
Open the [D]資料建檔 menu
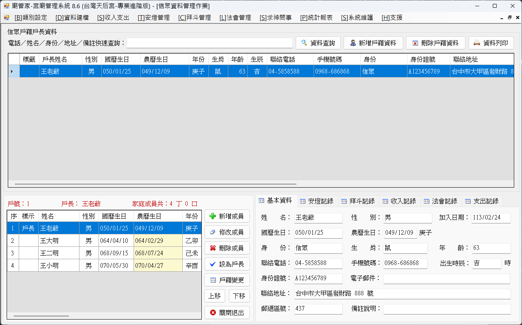pyautogui.click(x=72, y=18)
